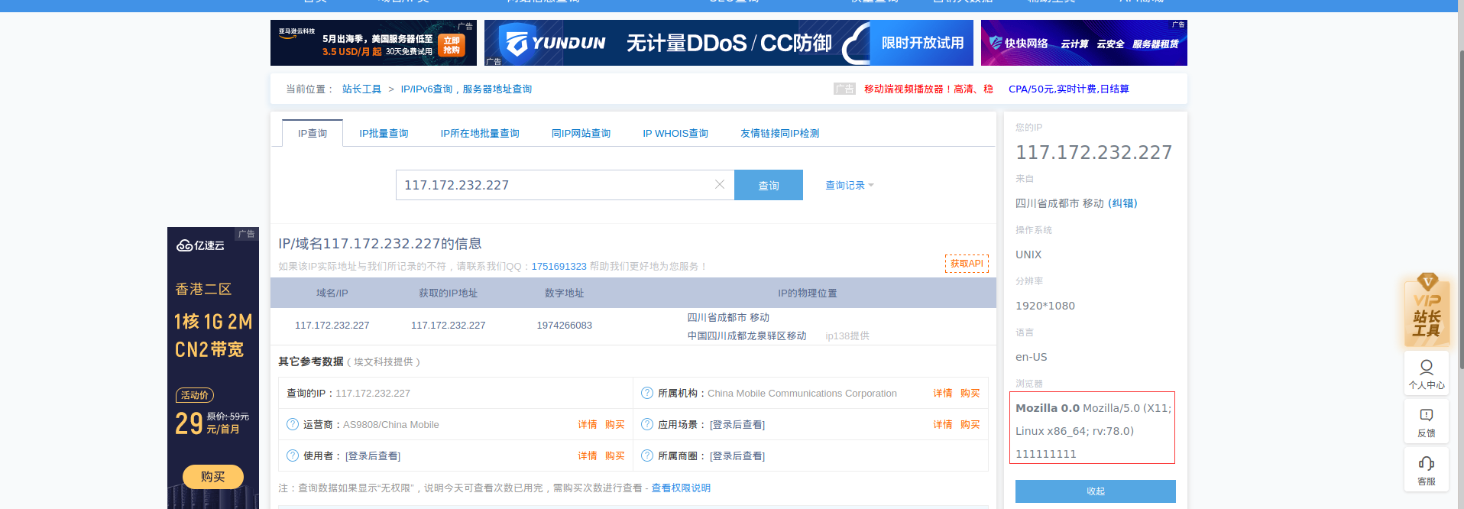Click 登录后查看 link in 使用者 row

click(373, 456)
